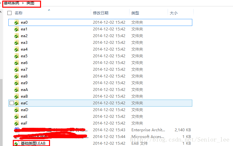The image size is (233, 146).
Task: Select the Enterprise Architect file icon
Action: click(17, 130)
